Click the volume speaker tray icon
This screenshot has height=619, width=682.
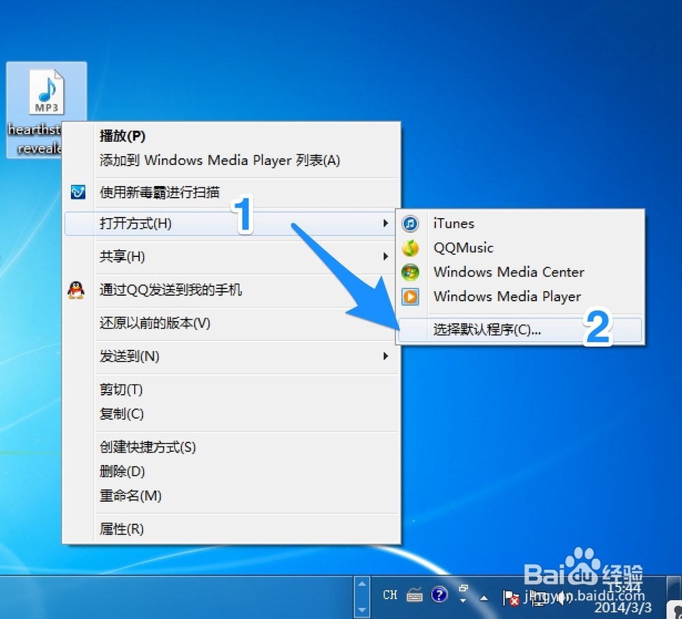tap(564, 598)
